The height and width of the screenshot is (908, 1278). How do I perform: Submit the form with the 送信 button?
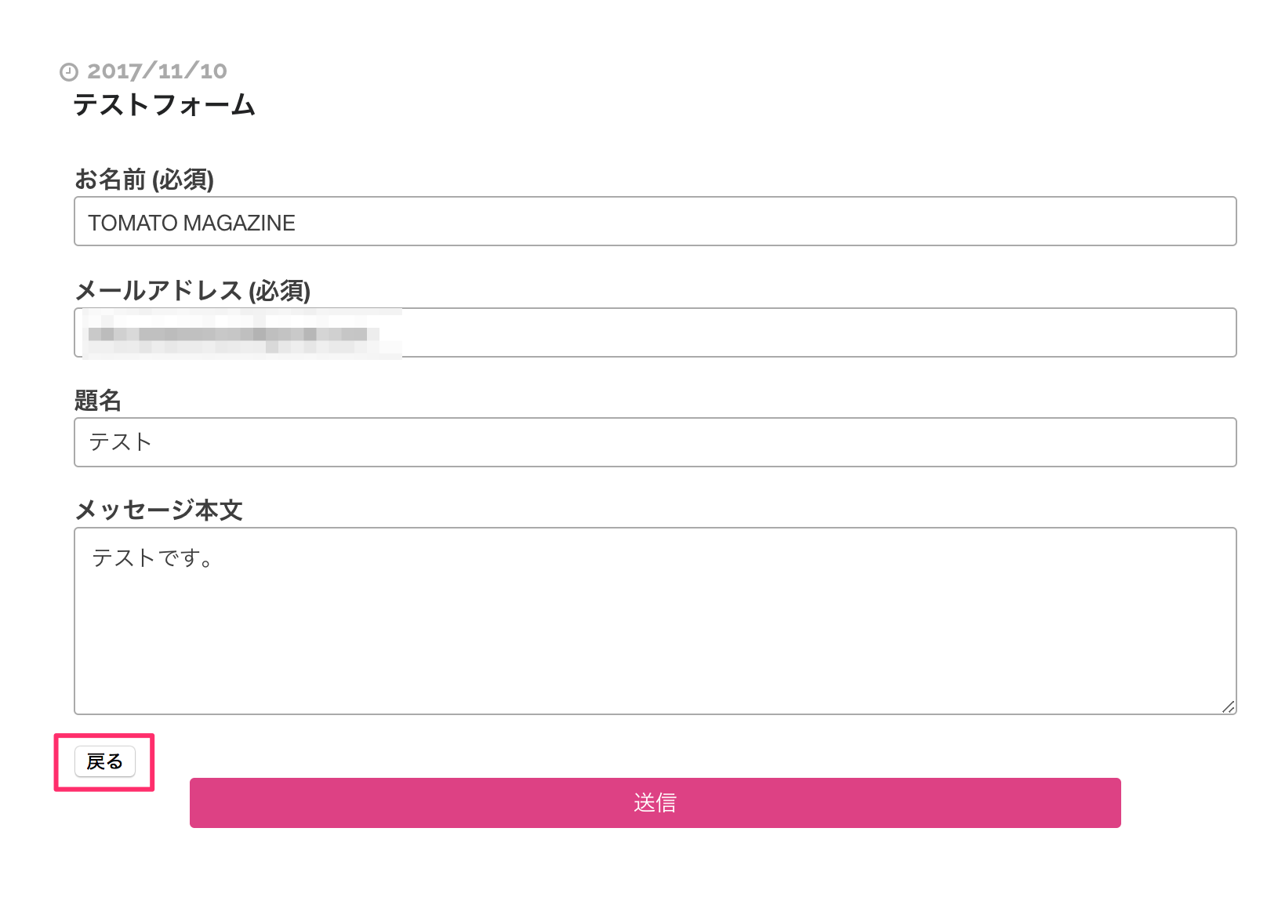[655, 802]
